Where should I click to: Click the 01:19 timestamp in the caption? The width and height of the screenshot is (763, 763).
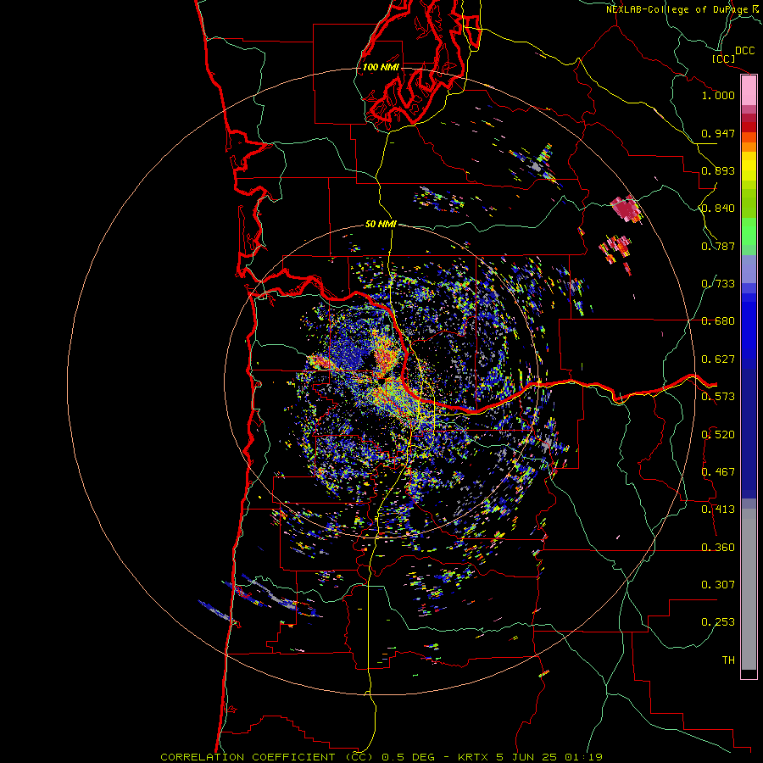coord(583,757)
